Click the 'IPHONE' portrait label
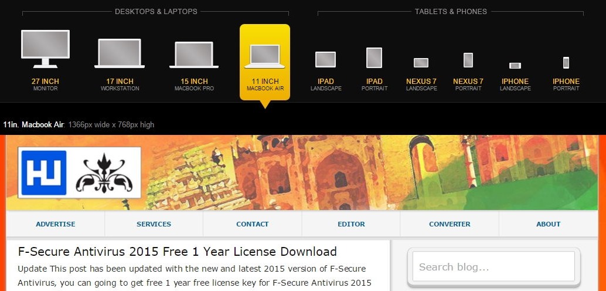This screenshot has width=606, height=291. pos(566,82)
